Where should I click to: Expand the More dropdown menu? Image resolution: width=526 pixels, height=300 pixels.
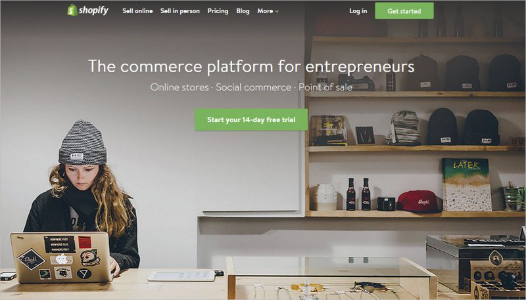(x=268, y=11)
